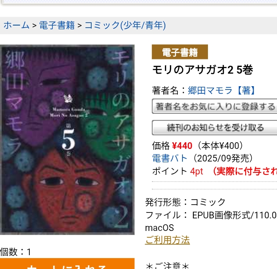Open the 電子書籍 breadcrumb link

tap(57, 25)
